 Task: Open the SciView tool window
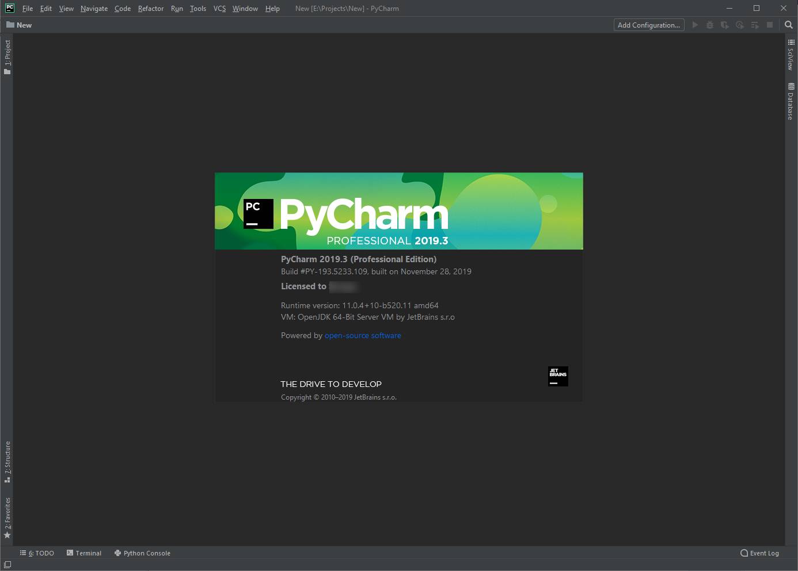point(791,55)
